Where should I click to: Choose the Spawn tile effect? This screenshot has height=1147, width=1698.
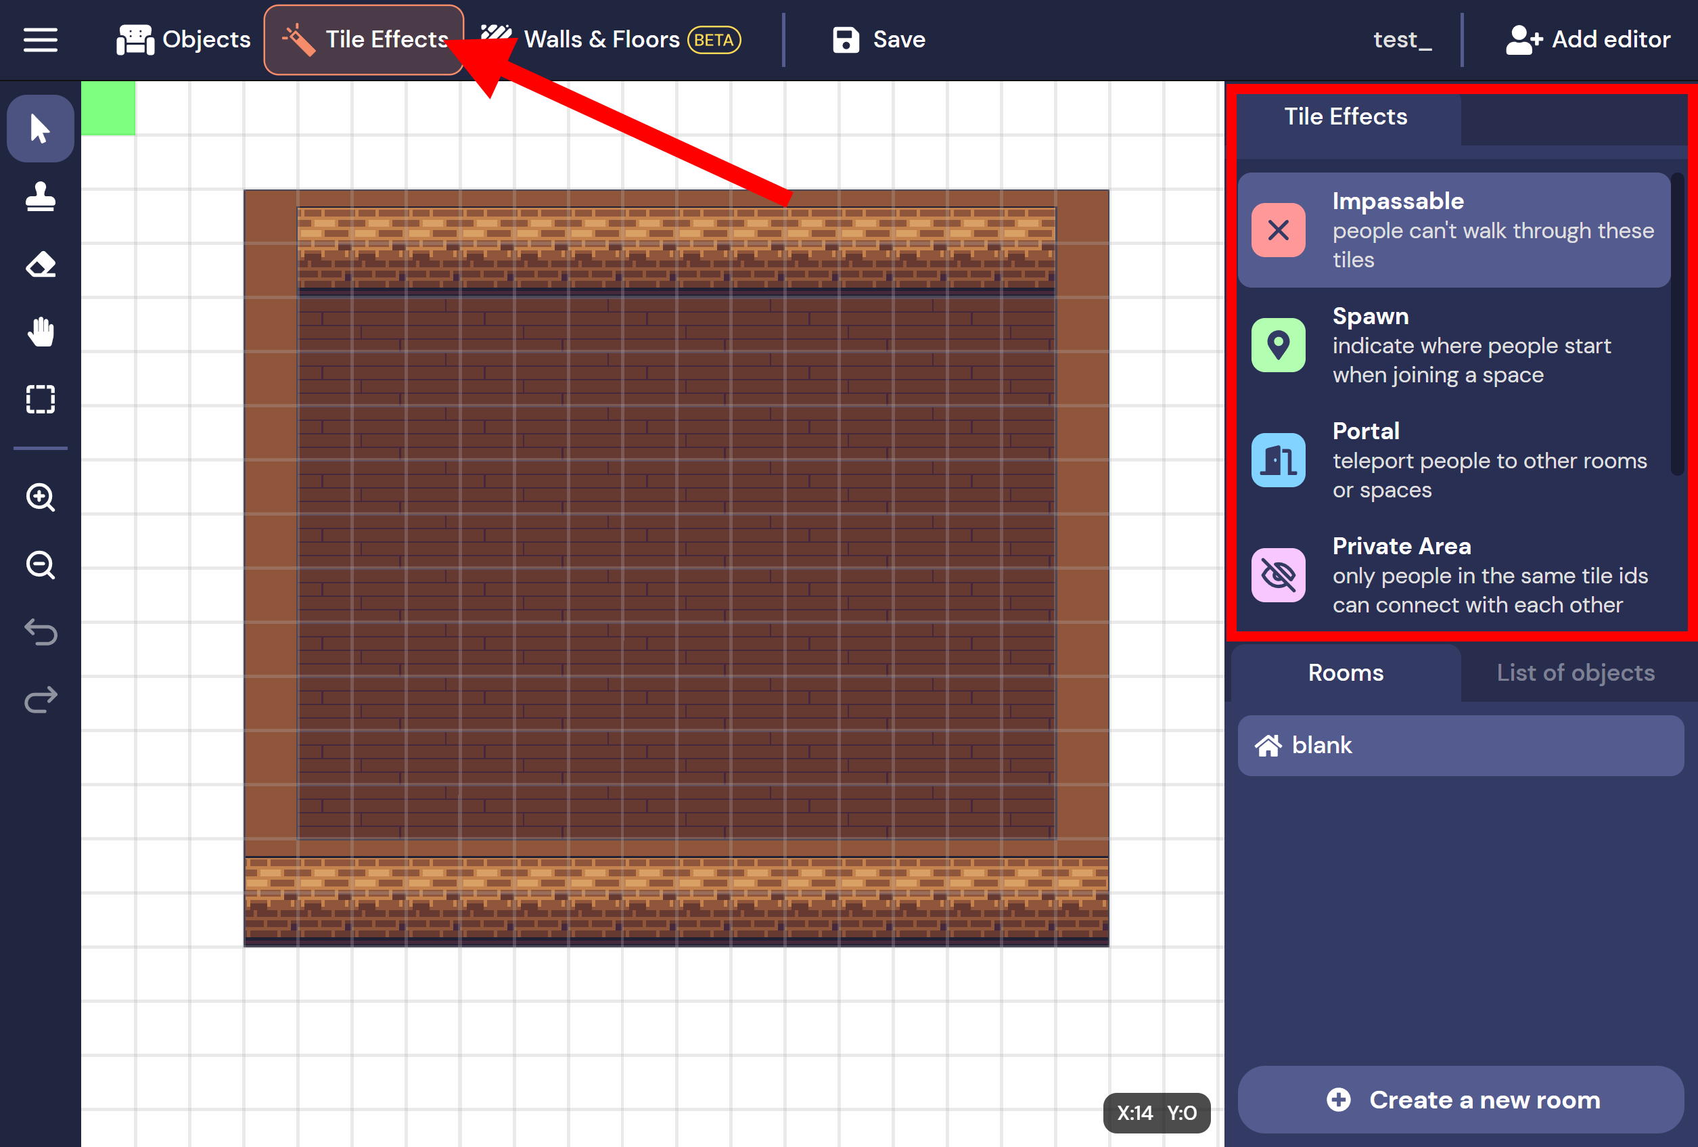[x=1453, y=345]
